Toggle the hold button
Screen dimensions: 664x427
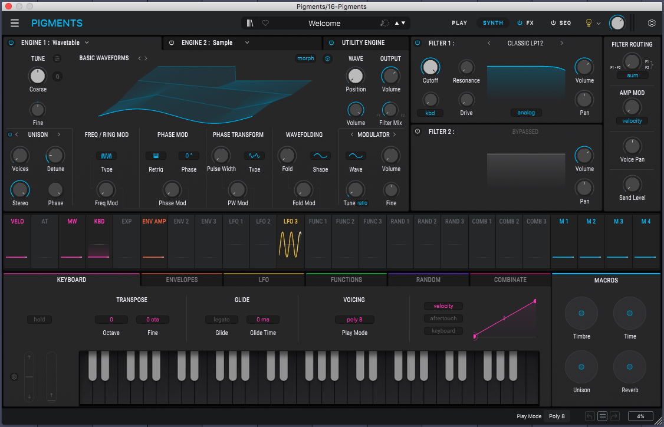[x=40, y=320]
